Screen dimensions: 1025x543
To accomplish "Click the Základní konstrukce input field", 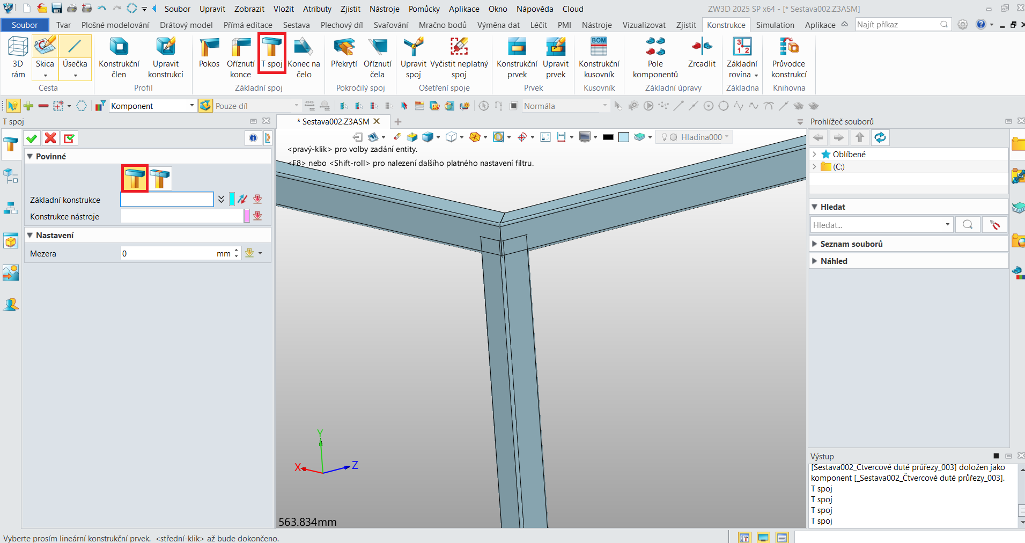I will [x=167, y=200].
